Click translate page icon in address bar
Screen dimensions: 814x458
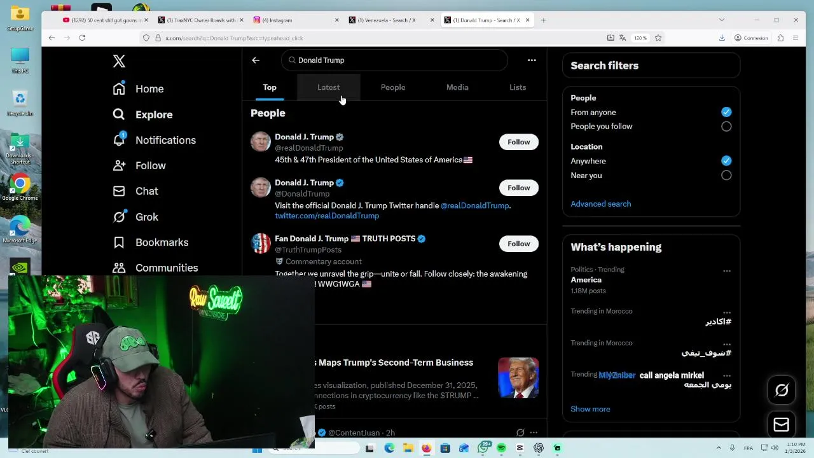pyautogui.click(x=623, y=38)
